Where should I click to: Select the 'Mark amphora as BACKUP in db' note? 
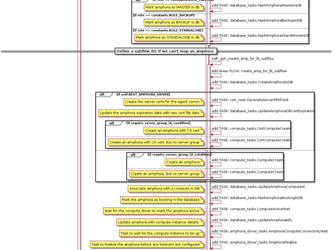(174, 22)
